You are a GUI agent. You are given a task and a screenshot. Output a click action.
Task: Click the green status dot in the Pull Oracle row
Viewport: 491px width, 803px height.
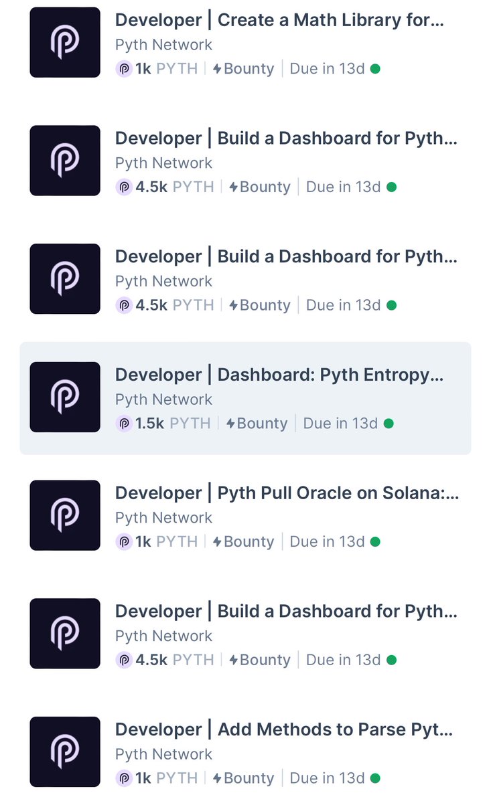375,542
